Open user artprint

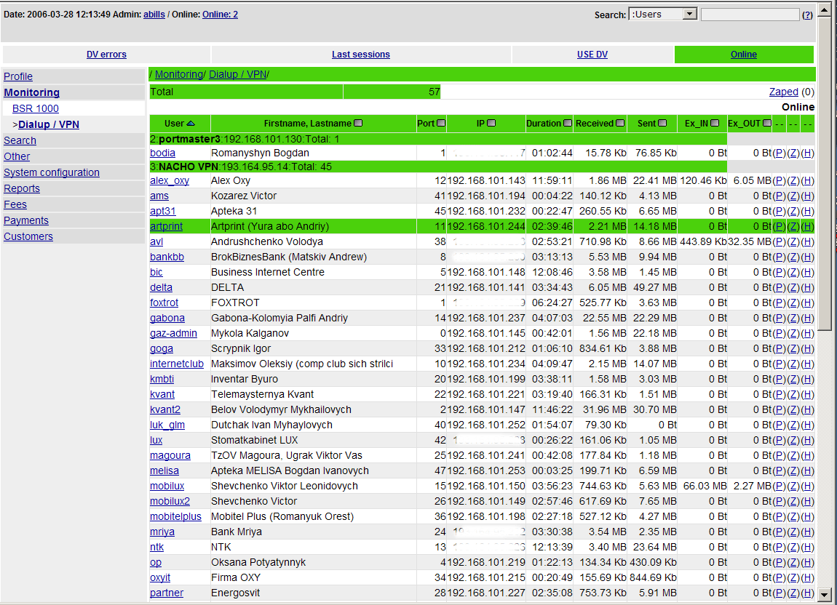point(166,226)
